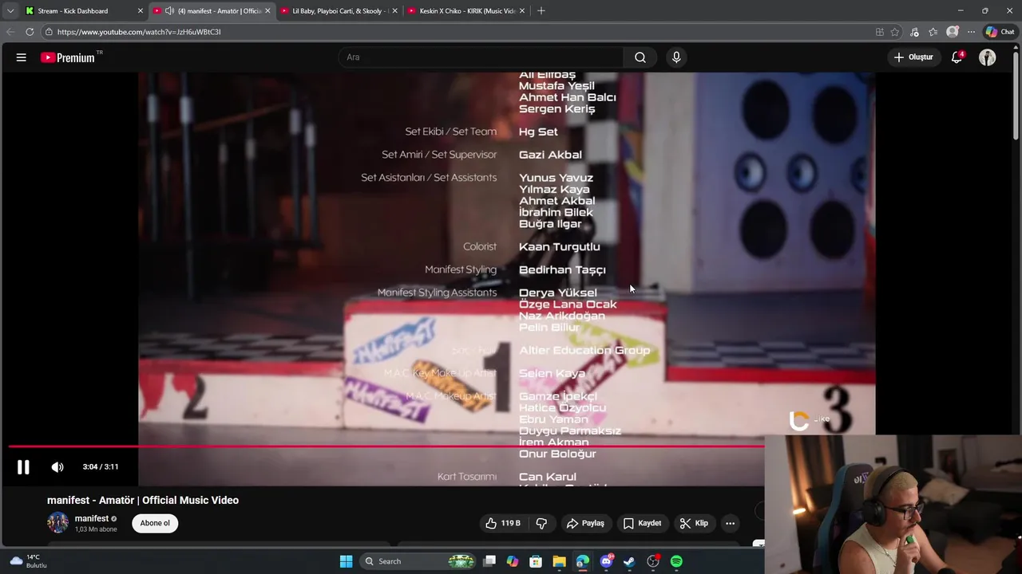Open the weather widget 14°C Bulutlu
Viewport: 1022px width, 574px height.
pos(29,561)
